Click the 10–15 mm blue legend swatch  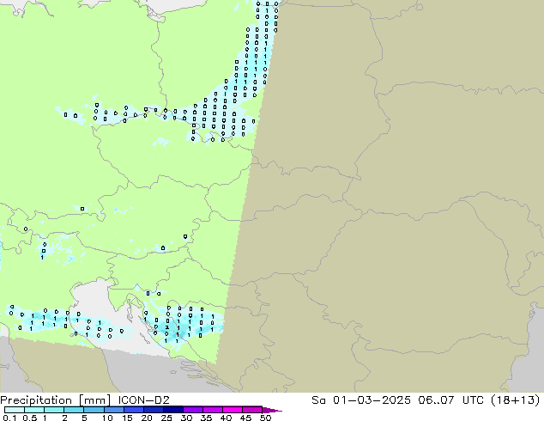(x=114, y=410)
